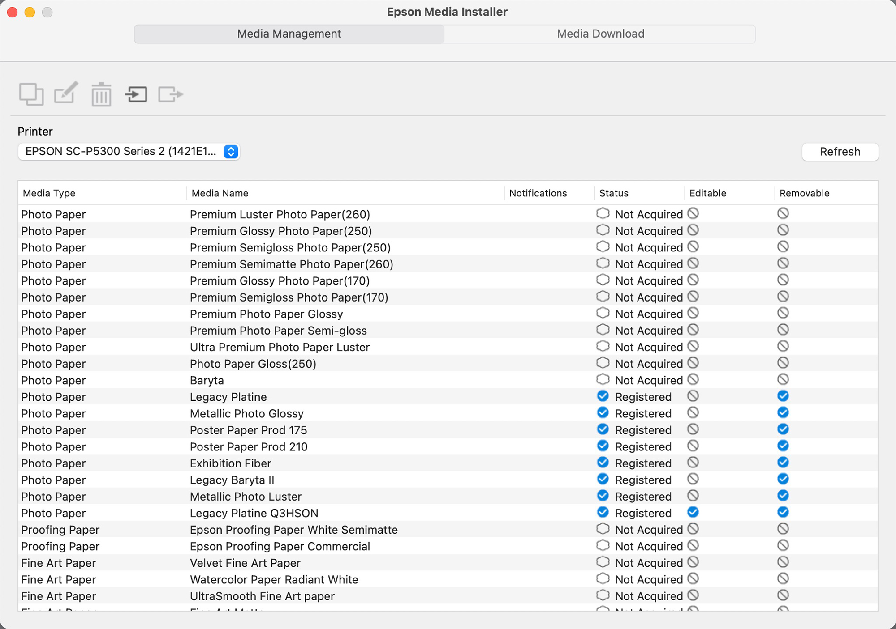Click the Notifications column header

(538, 193)
